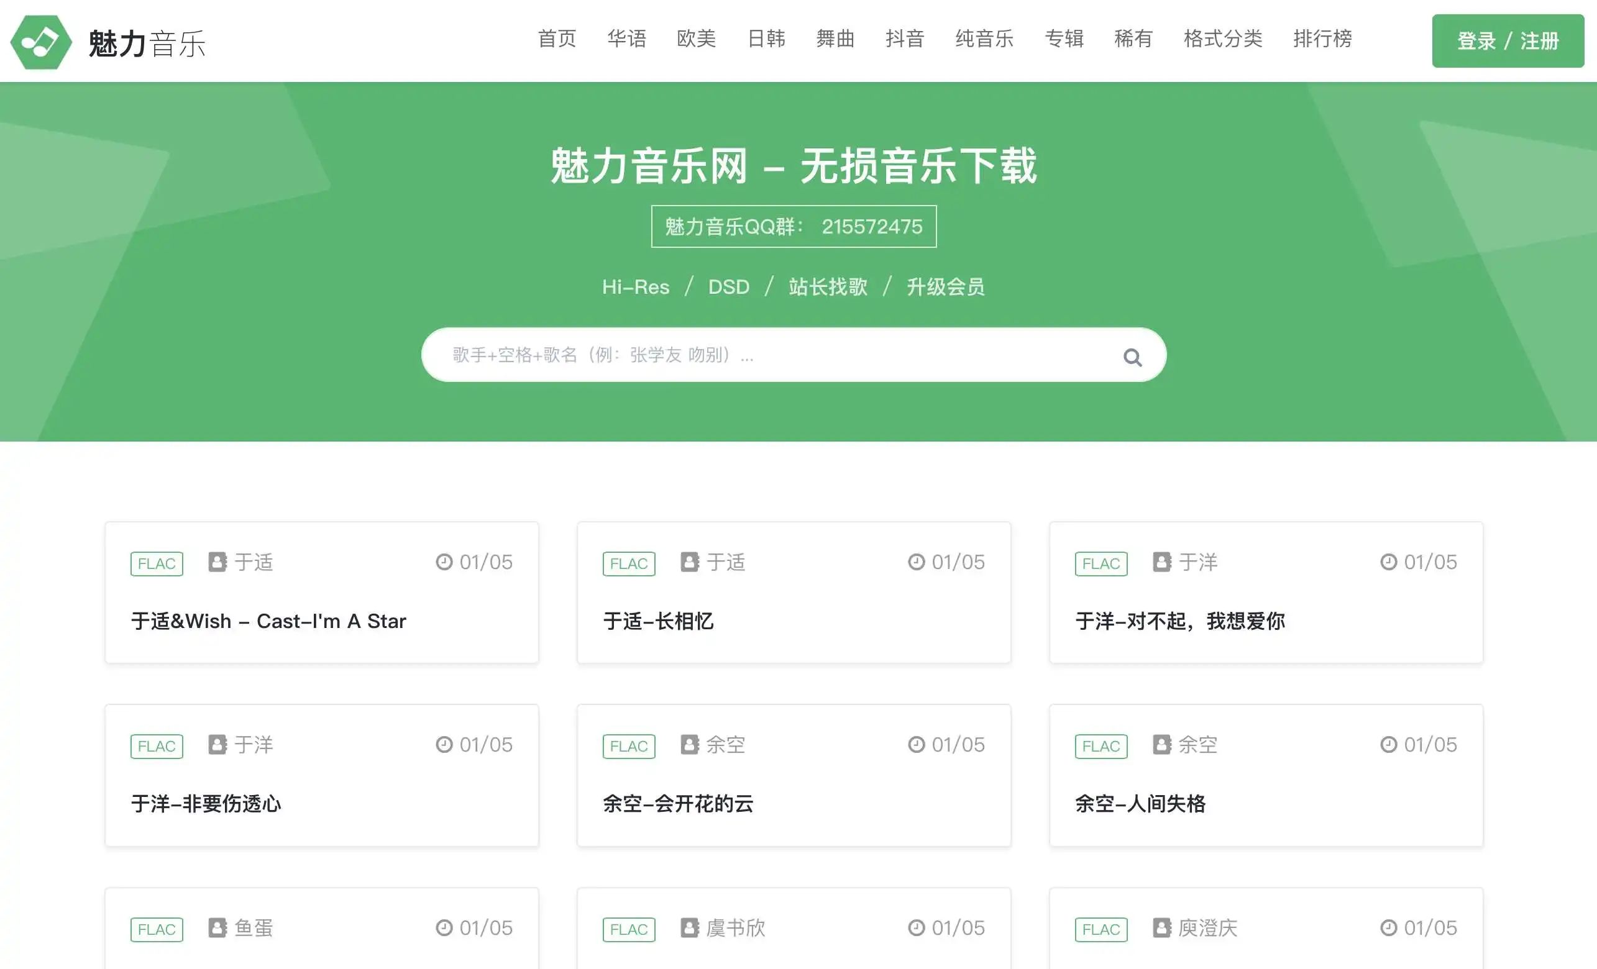This screenshot has height=969, width=1597.
Task: Click FLAC tag on 鱼蛋 card
Action: [157, 929]
